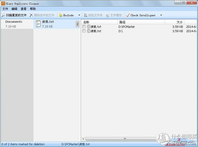Click the duplicate count badge 2
198x147 pixels.
tap(78, 24)
